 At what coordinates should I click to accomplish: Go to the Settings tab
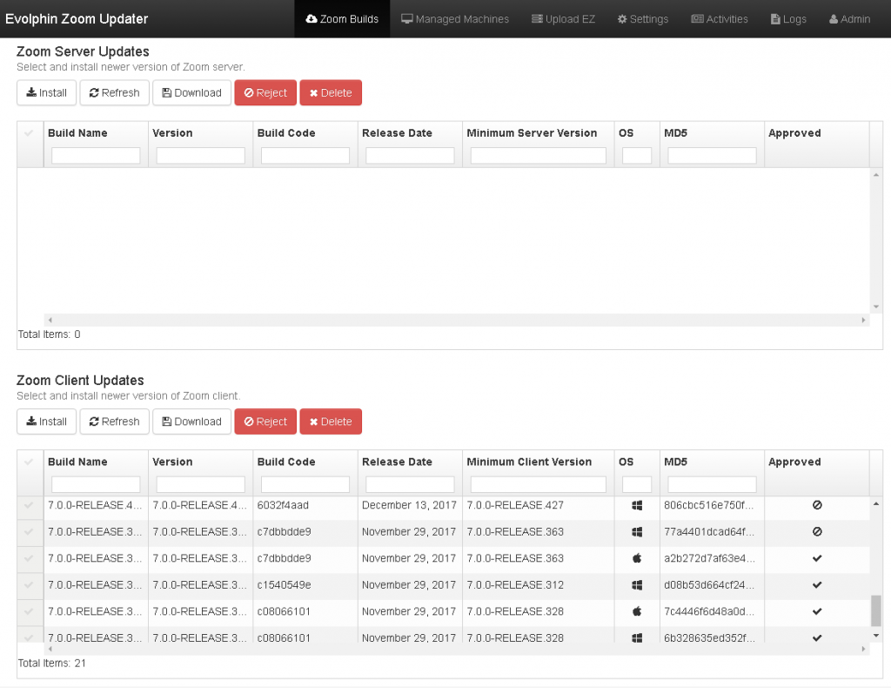pyautogui.click(x=643, y=19)
